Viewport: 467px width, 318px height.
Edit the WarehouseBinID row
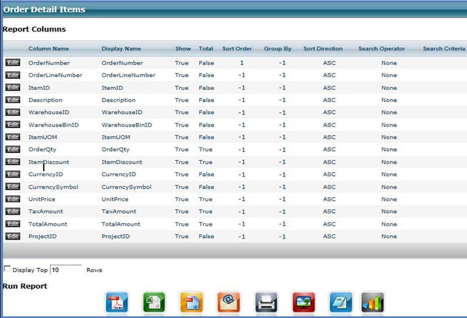pyautogui.click(x=13, y=124)
